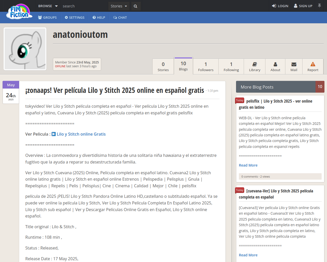327x262 pixels.
Task: Open the LOGIN link
Action: pyautogui.click(x=280, y=6)
